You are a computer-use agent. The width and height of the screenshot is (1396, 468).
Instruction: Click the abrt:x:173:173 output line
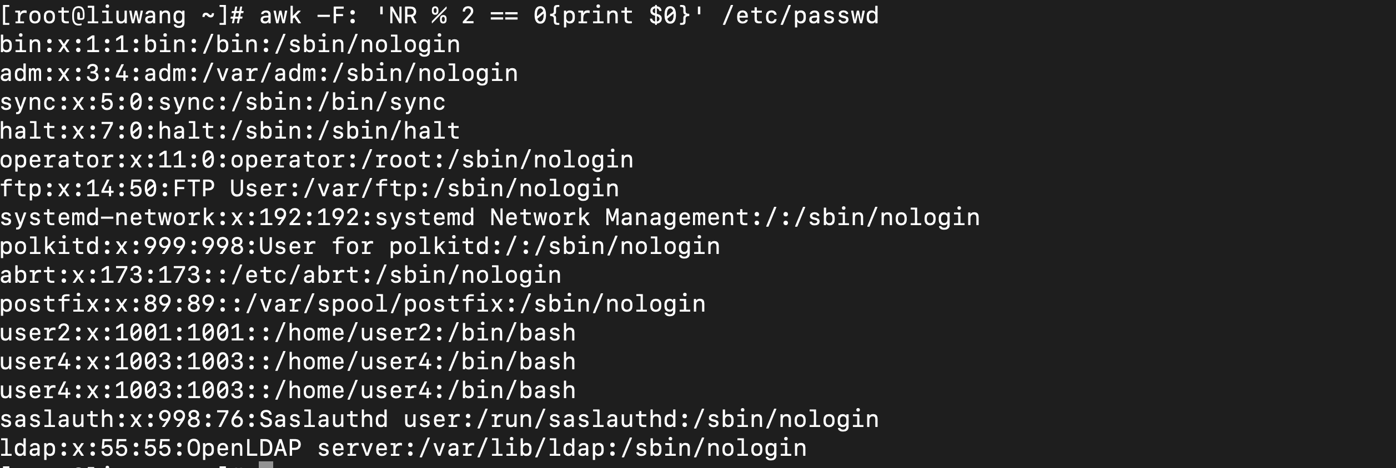point(280,275)
